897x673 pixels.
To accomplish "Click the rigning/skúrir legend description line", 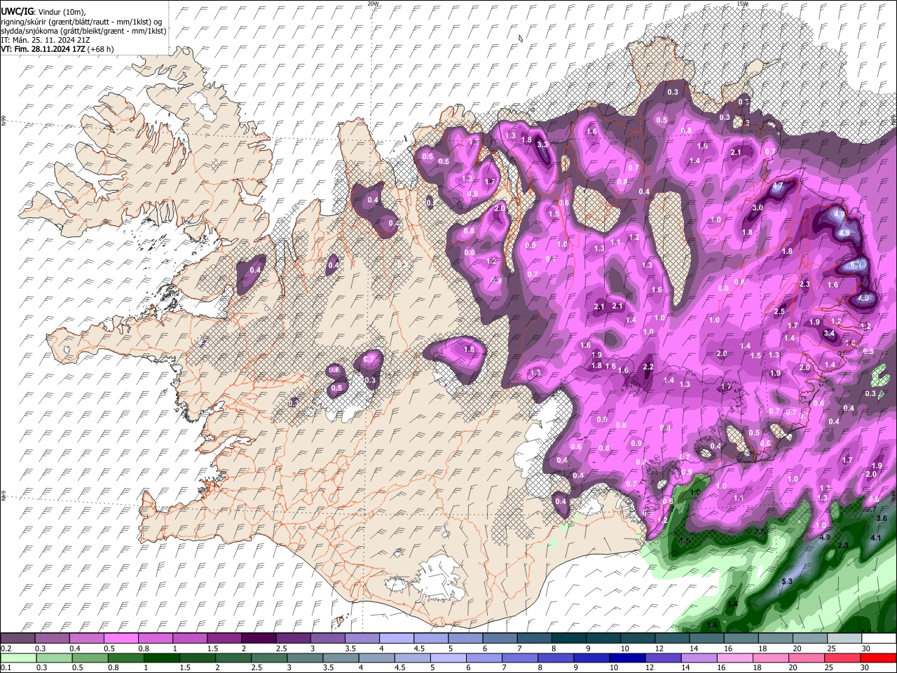I will point(81,21).
